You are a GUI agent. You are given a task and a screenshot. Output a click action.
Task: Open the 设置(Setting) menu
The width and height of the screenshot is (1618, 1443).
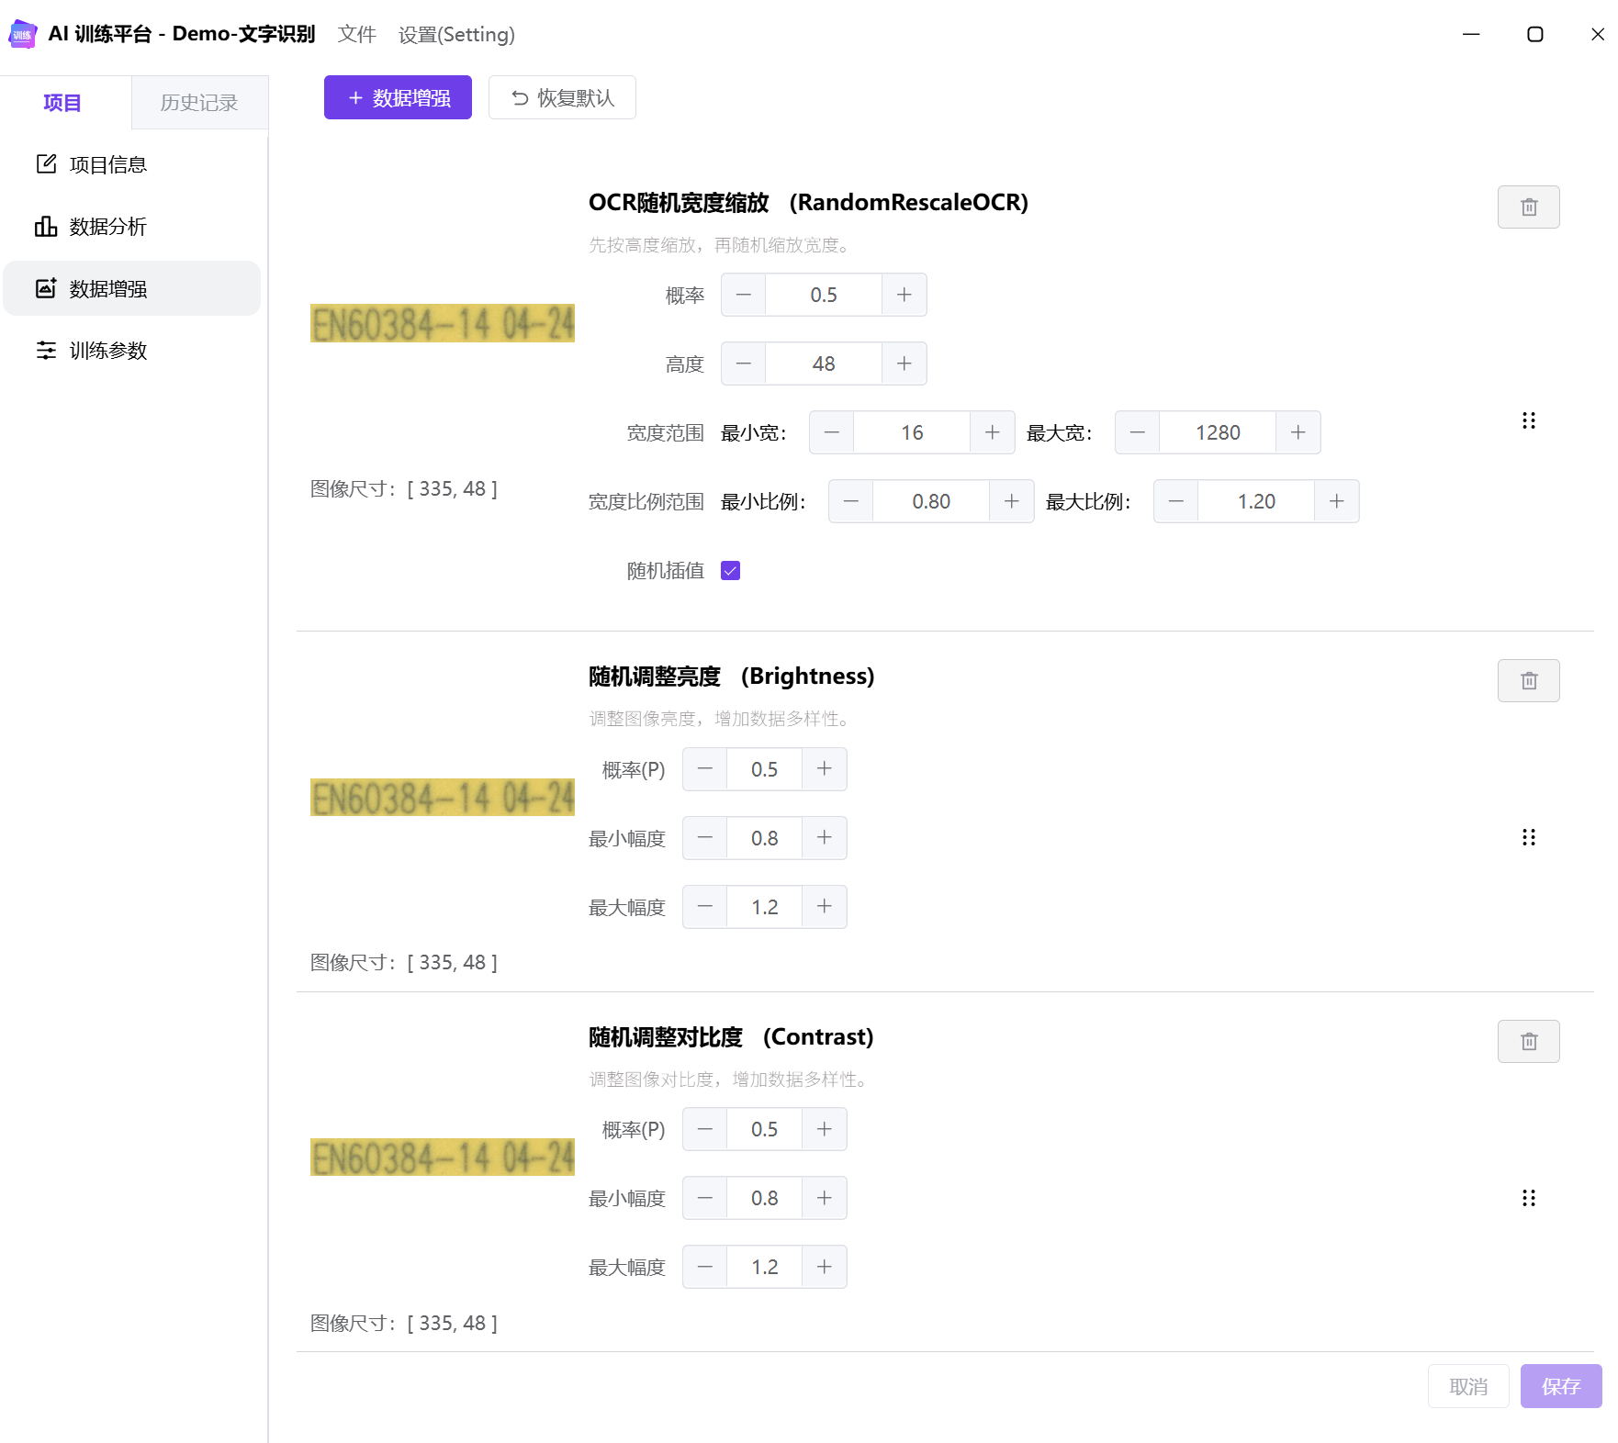[456, 35]
